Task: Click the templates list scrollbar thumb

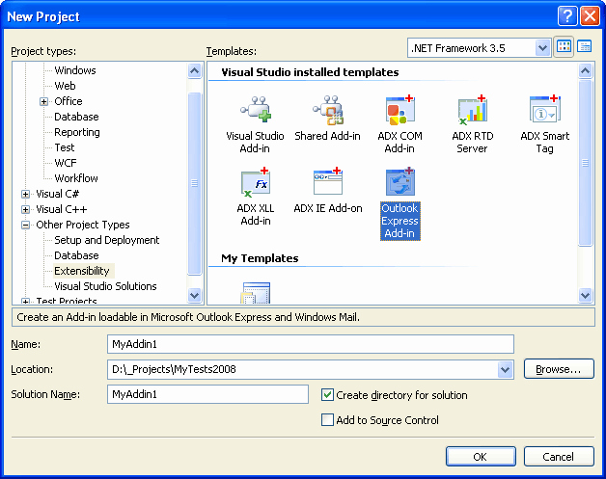Action: [585, 163]
